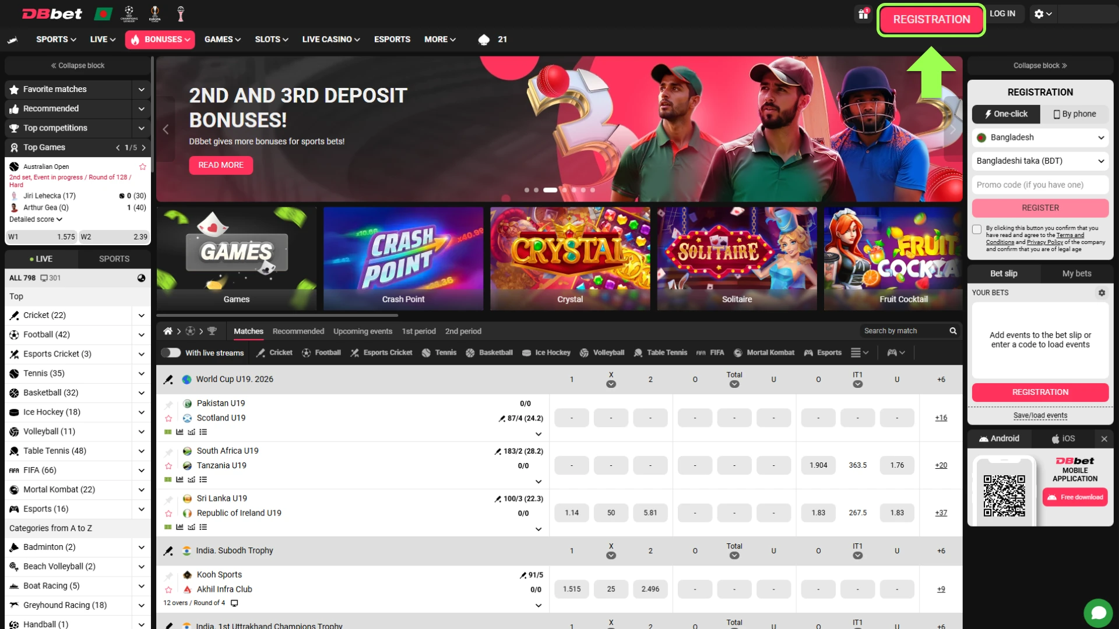Open the settings gear menu
Screen dimensions: 1119x629
click(x=1043, y=14)
